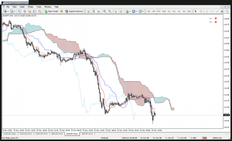Click the current price label on price scale
Screen dimensions: 232x141
click(x=226, y=115)
